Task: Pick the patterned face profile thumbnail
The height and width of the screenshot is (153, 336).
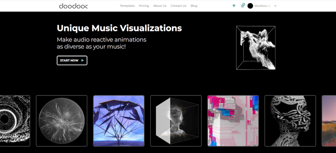Action: pos(290,121)
